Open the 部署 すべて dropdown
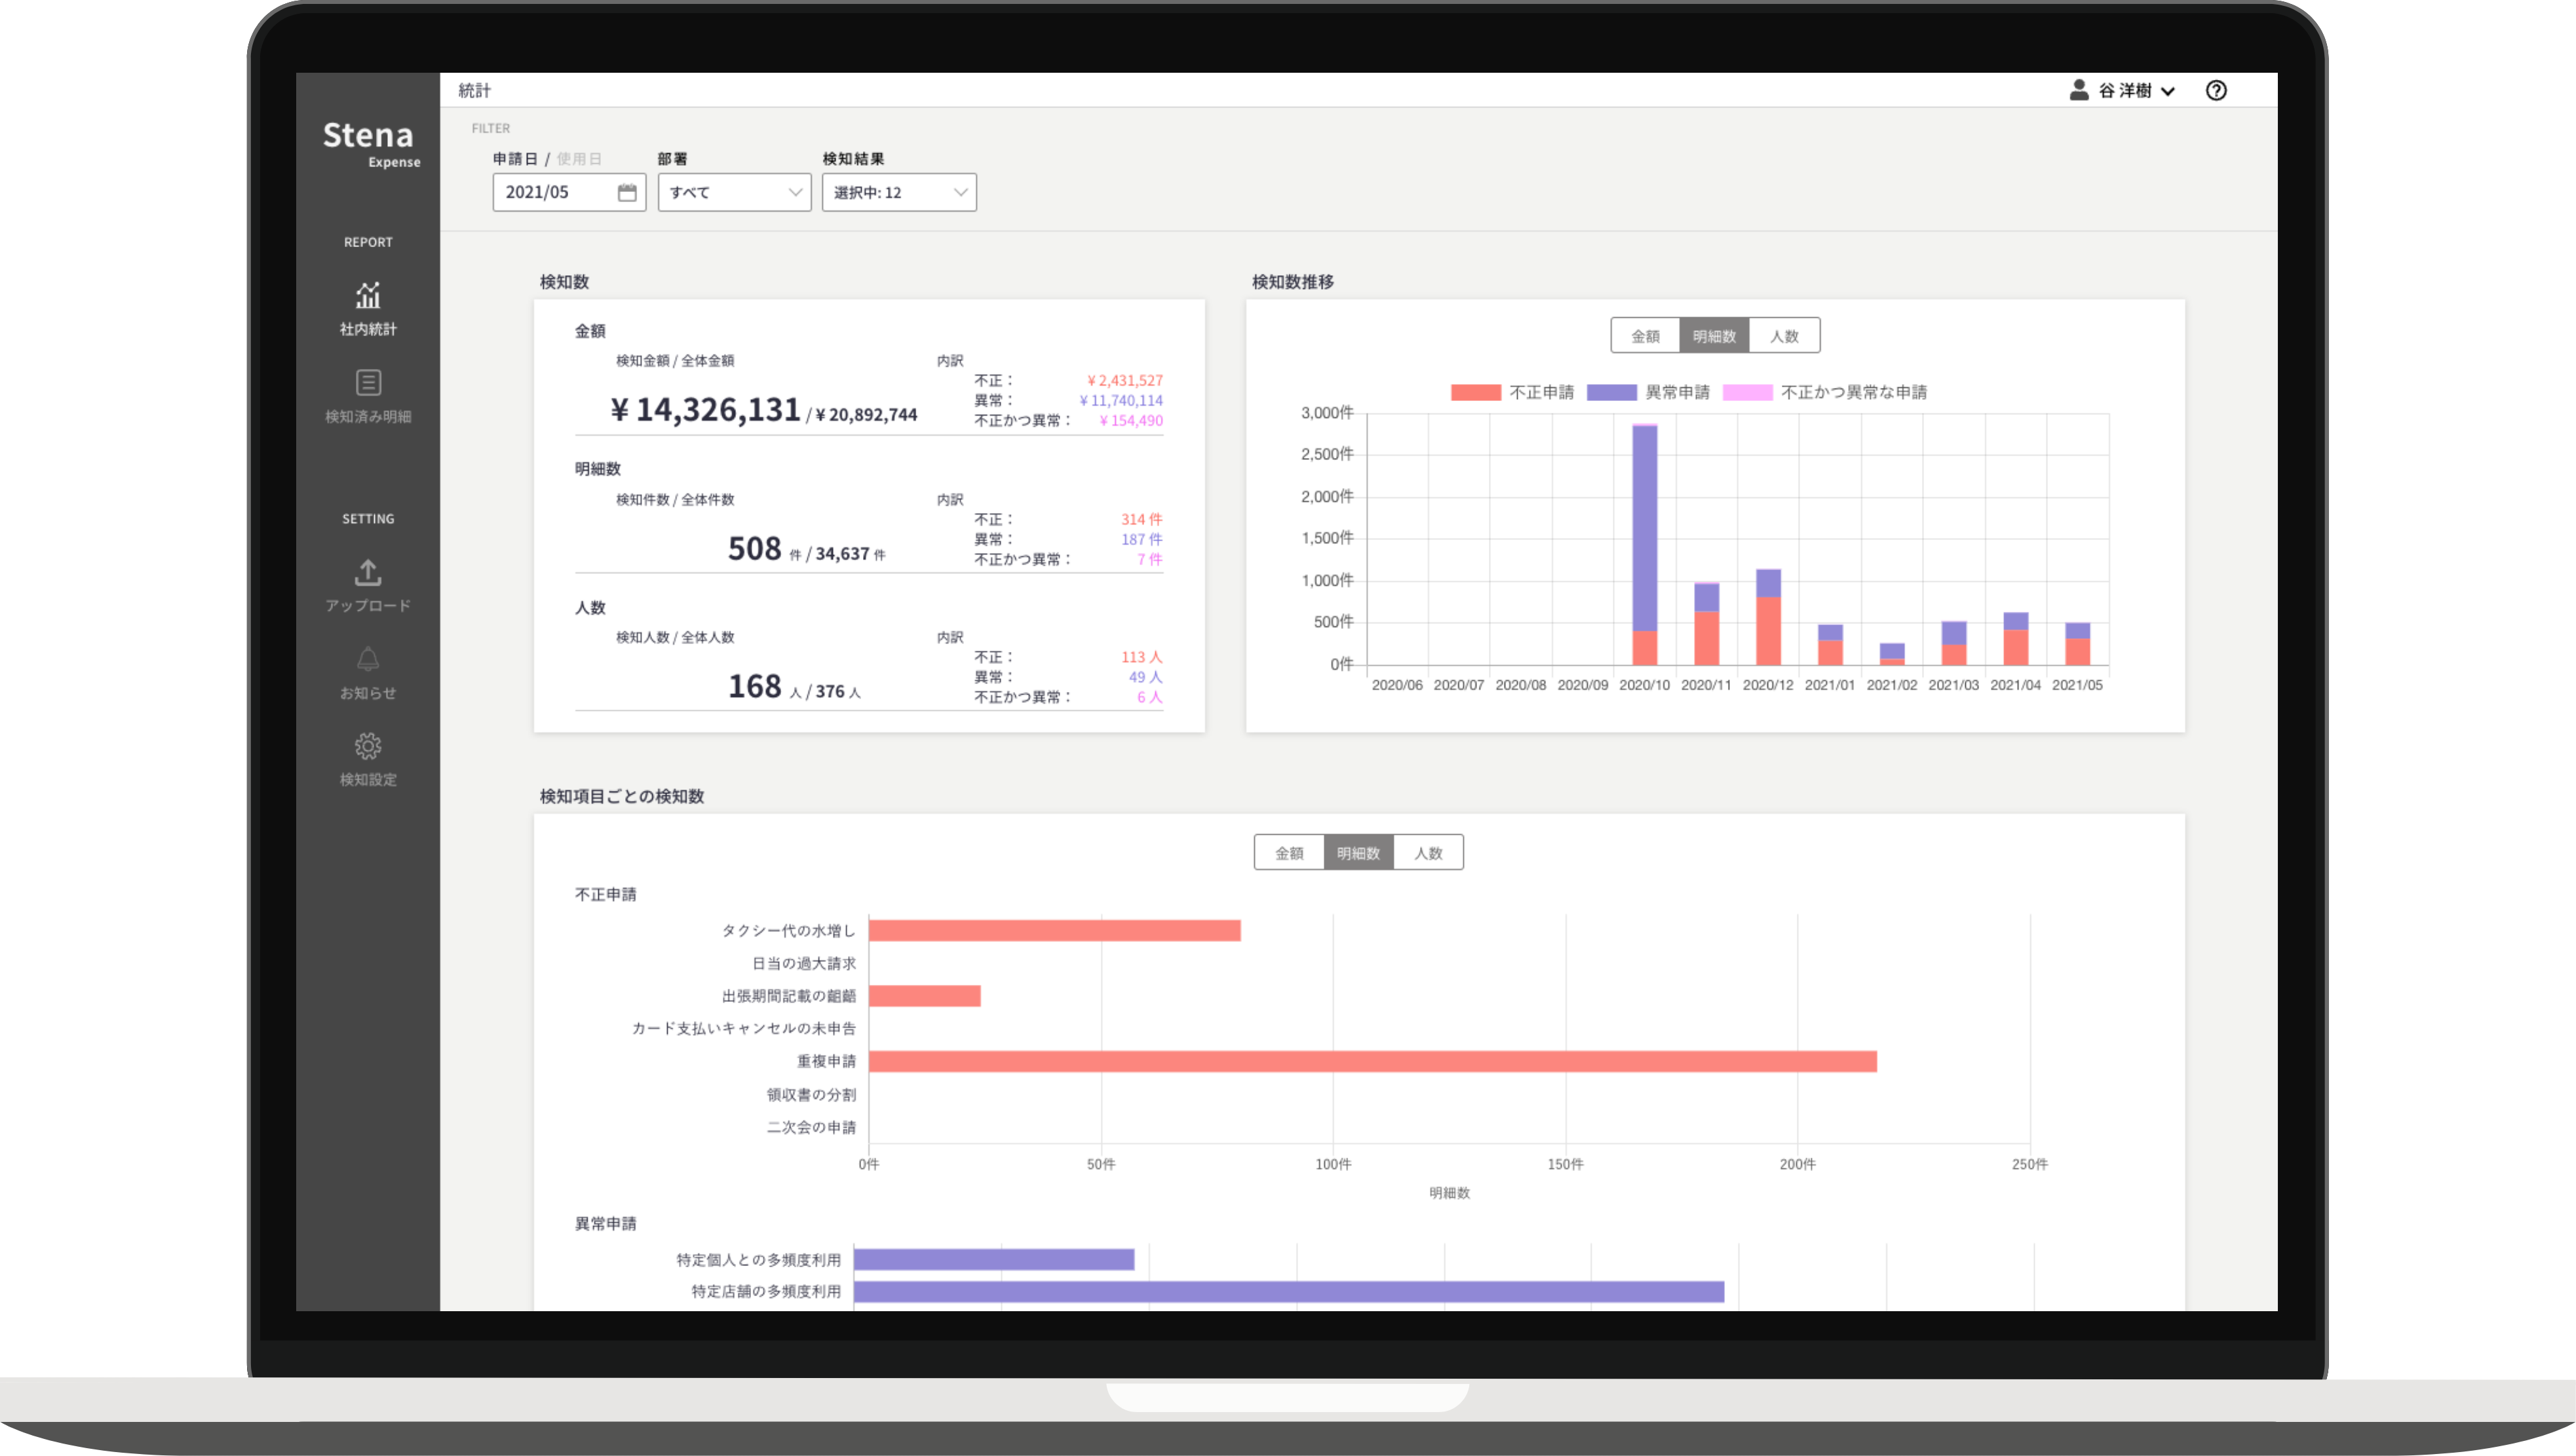Image resolution: width=2576 pixels, height=1456 pixels. 734,193
